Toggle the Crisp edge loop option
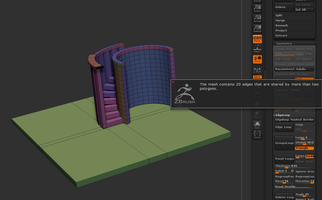The height and width of the screenshot is (200, 322). (304, 125)
